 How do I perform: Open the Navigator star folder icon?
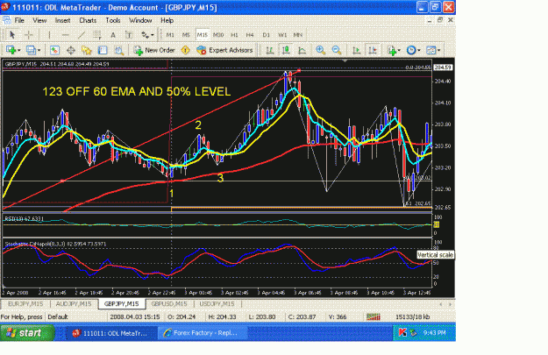(x=86, y=50)
